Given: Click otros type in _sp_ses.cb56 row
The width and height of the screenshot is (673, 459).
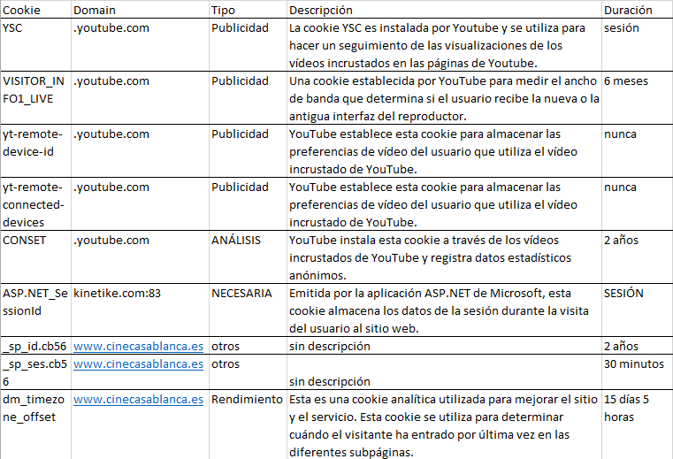Looking at the screenshot, I should click(226, 364).
